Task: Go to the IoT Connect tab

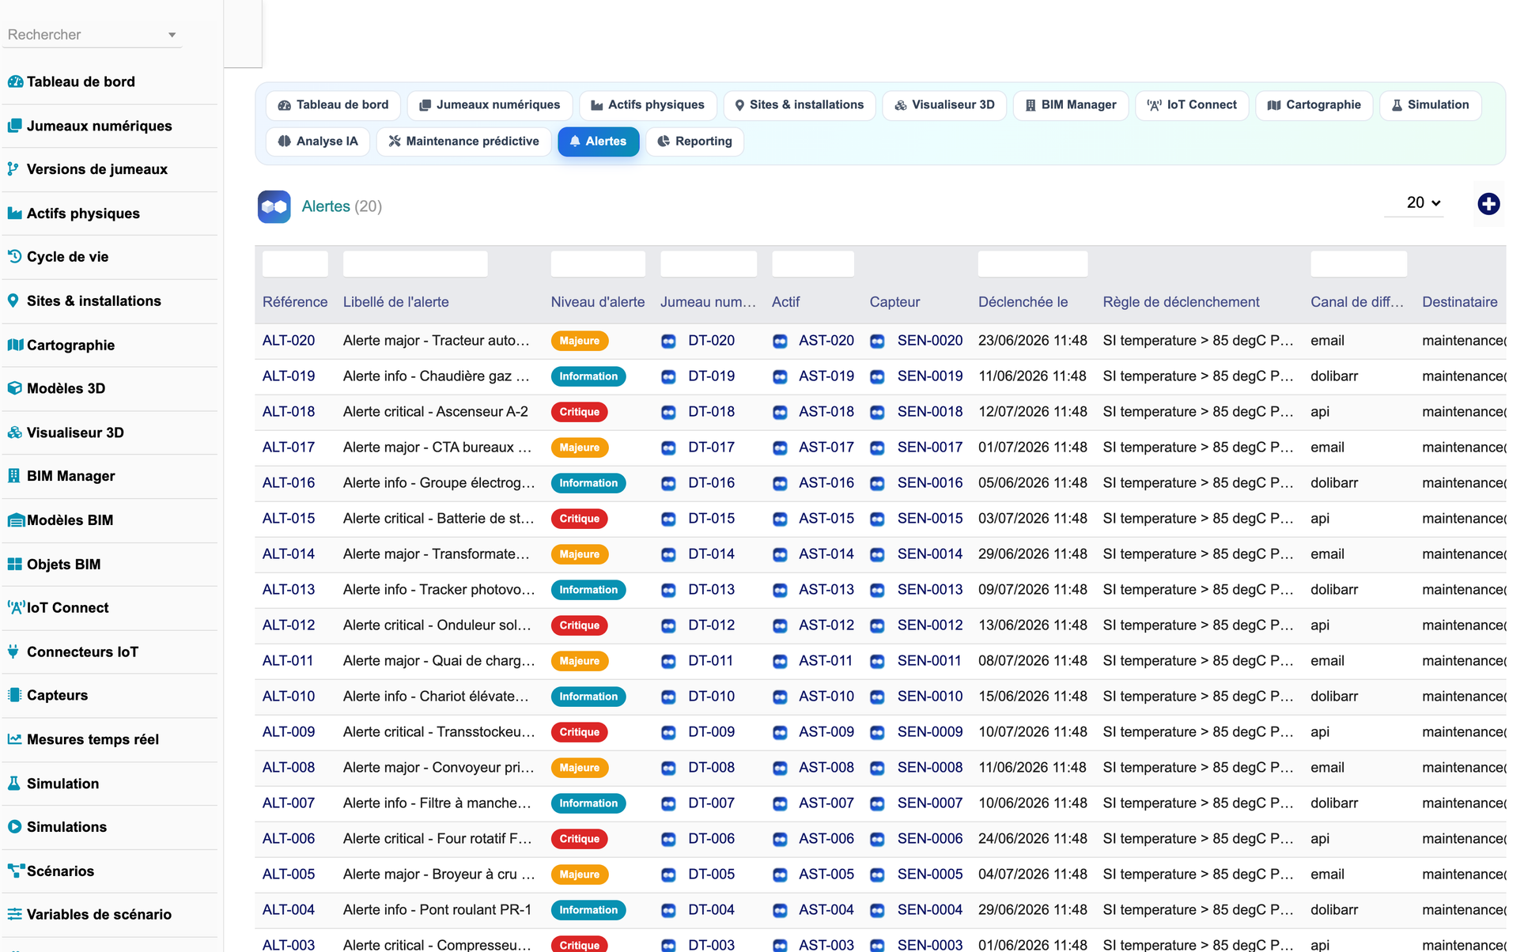Action: [x=1192, y=105]
